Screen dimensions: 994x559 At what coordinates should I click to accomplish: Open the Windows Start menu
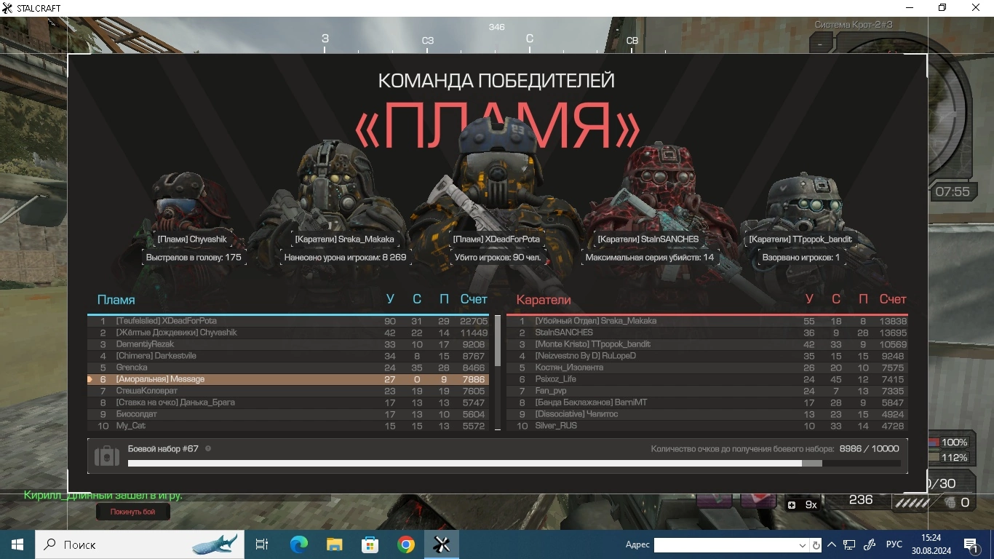coord(17,544)
